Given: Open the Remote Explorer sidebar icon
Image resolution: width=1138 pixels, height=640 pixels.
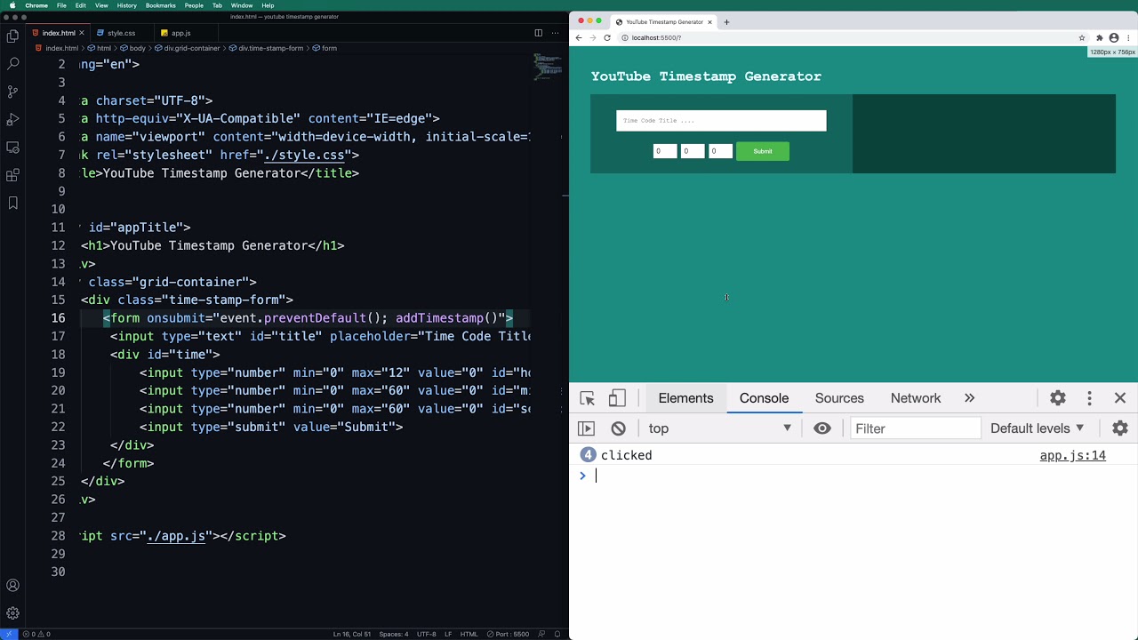Looking at the screenshot, I should [12, 148].
